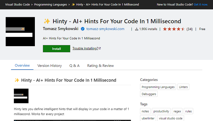Viewport: 213px width, 121px height.
Task: Click the installs download icon
Action: [x=137, y=29]
